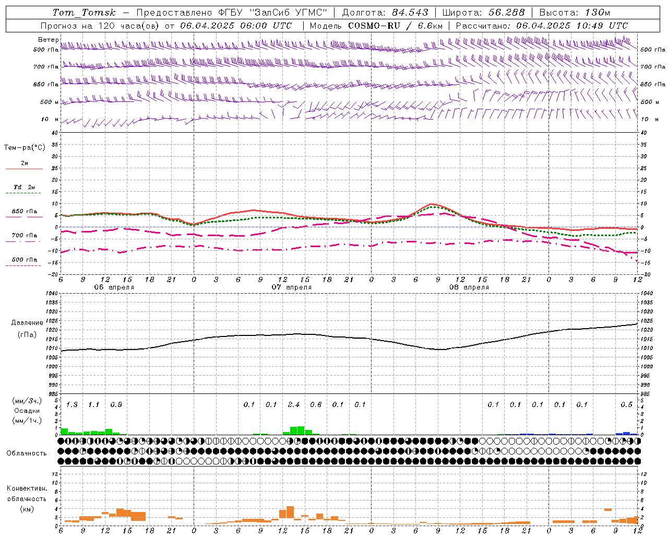Click the '06 апреля' date label
Screen dimensions: 668x535
(114, 287)
